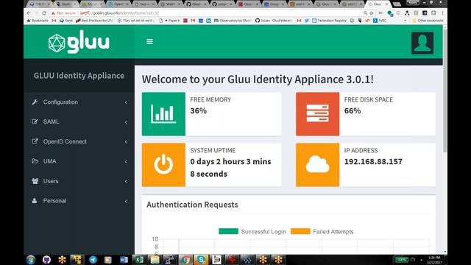Image resolution: width=471 pixels, height=265 pixels.
Task: Switch to Chrome in the taskbar
Action: [185, 260]
